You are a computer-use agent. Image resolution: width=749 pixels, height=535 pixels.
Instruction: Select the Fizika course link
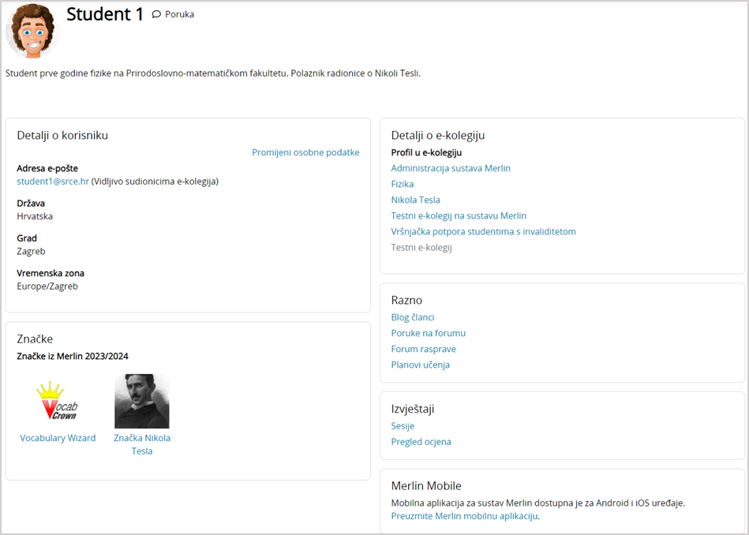coord(403,184)
